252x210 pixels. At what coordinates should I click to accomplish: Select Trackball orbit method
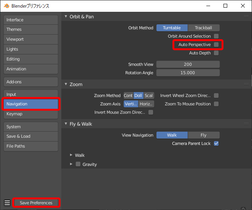click(x=204, y=28)
